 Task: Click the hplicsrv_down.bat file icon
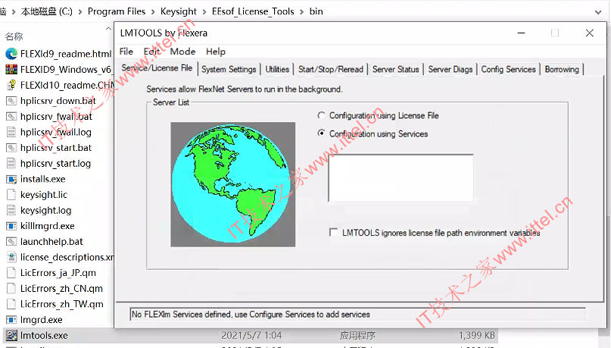click(11, 101)
